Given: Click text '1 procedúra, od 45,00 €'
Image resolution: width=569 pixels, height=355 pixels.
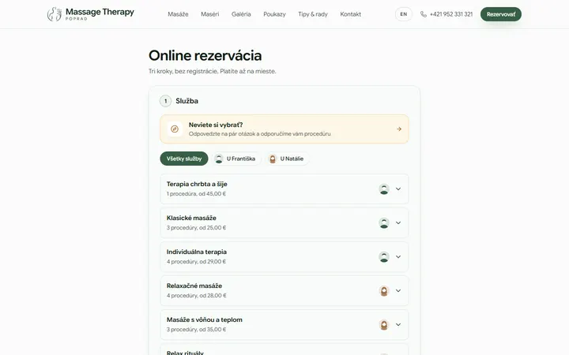Looking at the screenshot, I should (196, 194).
